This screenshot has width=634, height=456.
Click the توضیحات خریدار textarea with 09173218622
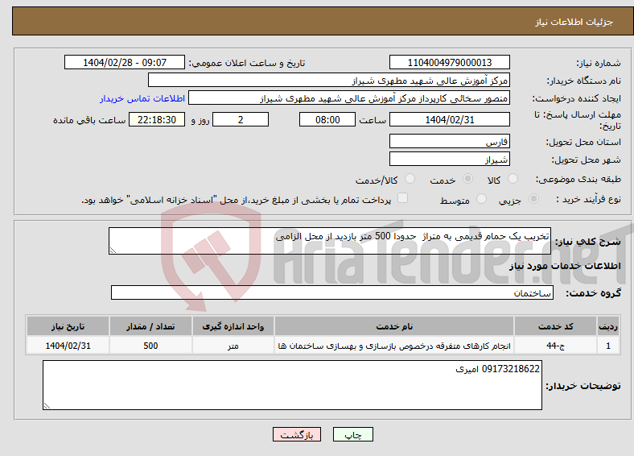pos(292,385)
